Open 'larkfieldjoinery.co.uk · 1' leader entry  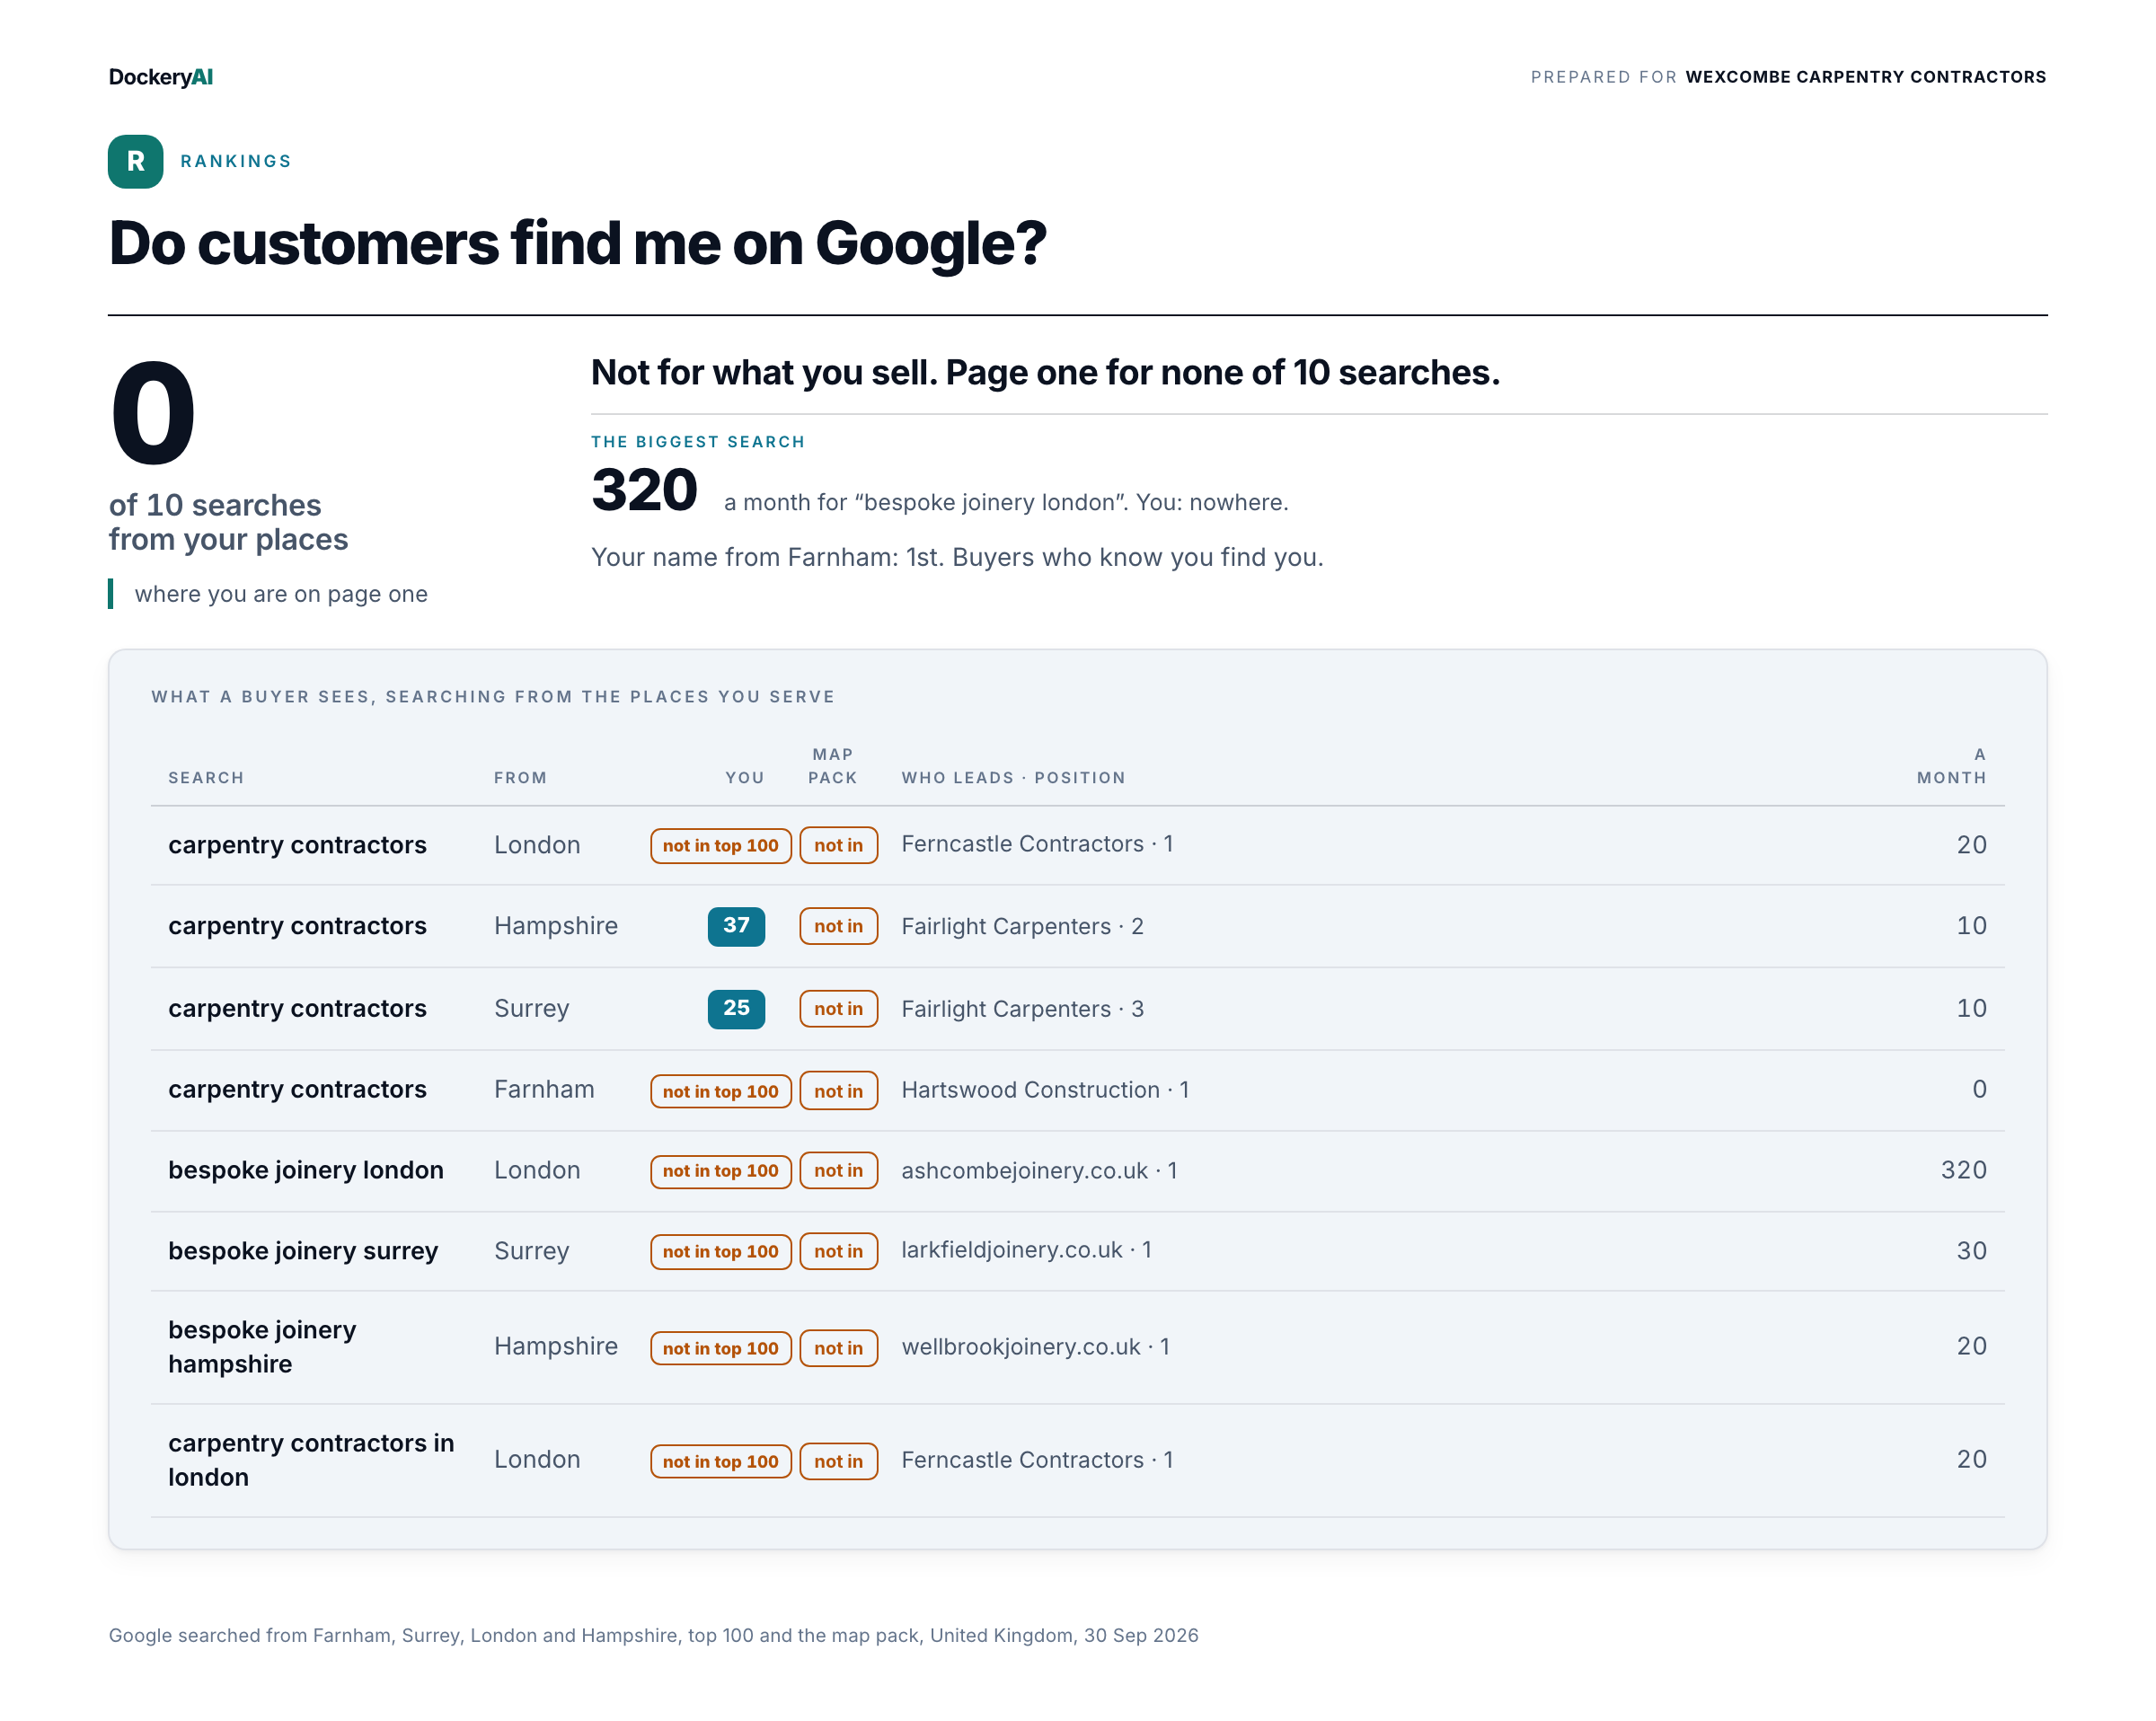coord(1026,1249)
